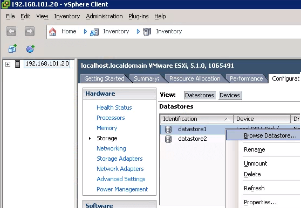The height and width of the screenshot is (208, 301).
Task: Choose Browse Datastore from context menu
Action: (263, 135)
